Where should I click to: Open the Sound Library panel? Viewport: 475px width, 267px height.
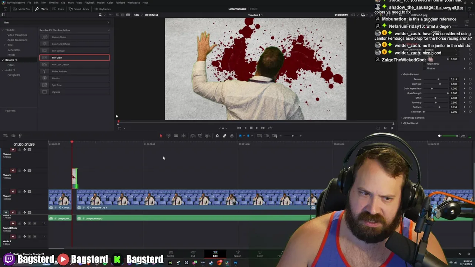pos(79,9)
